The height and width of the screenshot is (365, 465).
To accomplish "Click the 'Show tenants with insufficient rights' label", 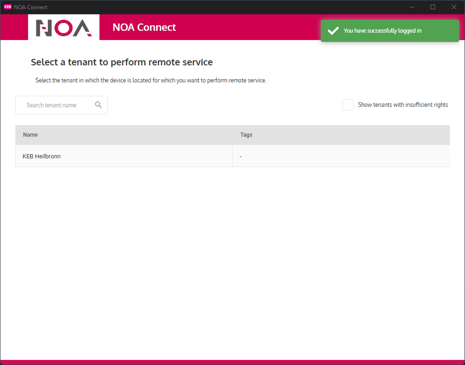I will (x=403, y=105).
